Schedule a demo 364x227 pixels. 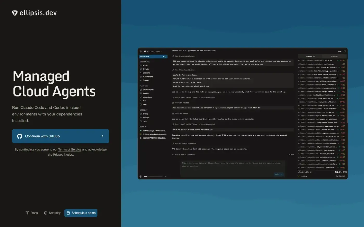coord(81,213)
